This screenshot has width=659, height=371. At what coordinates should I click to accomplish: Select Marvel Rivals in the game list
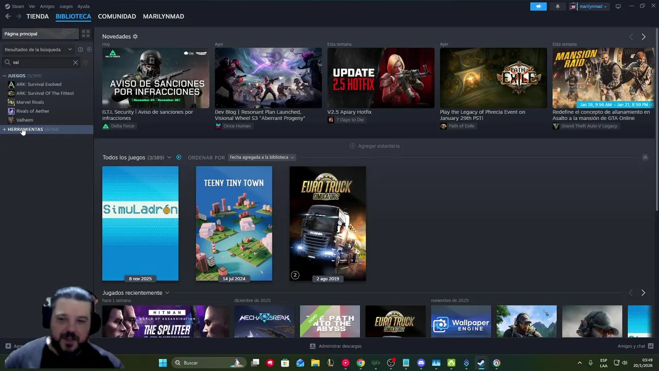[30, 102]
